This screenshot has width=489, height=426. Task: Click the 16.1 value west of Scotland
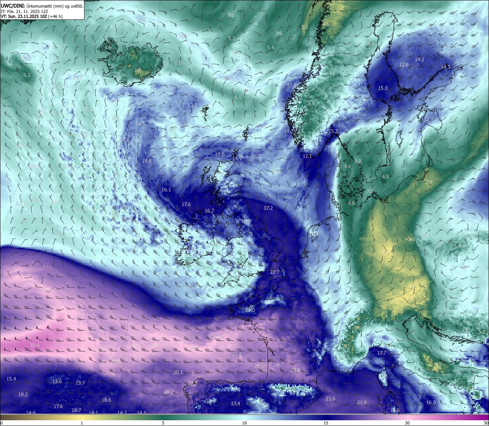166,190
